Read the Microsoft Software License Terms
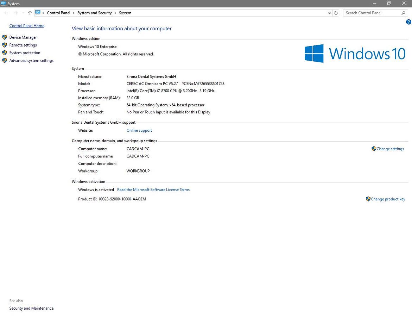Screen dimensions: 412x317 click(153, 190)
